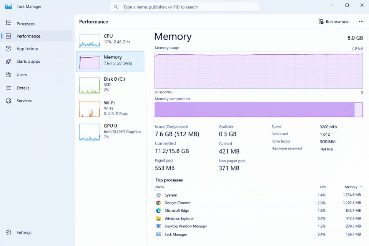The image size is (369, 246).
Task: Click the 164 MB hardware reserved value
Action: coord(326,149)
